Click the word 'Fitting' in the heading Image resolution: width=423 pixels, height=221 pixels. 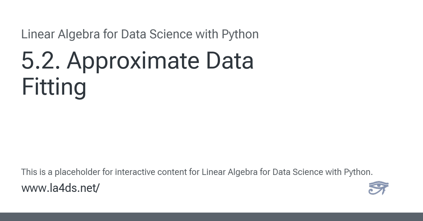coord(54,87)
